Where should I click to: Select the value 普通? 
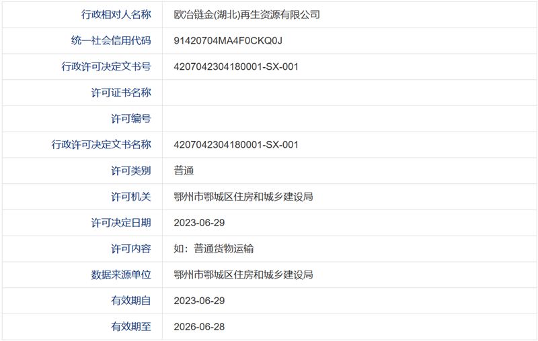click(x=184, y=170)
